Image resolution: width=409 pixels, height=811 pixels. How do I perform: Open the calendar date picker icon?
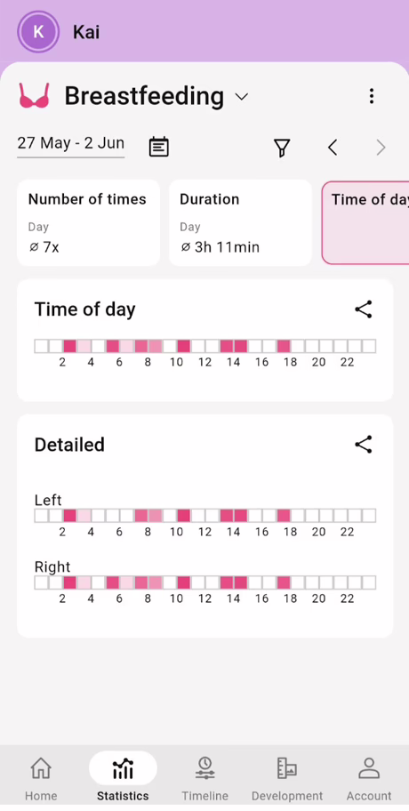[159, 148]
